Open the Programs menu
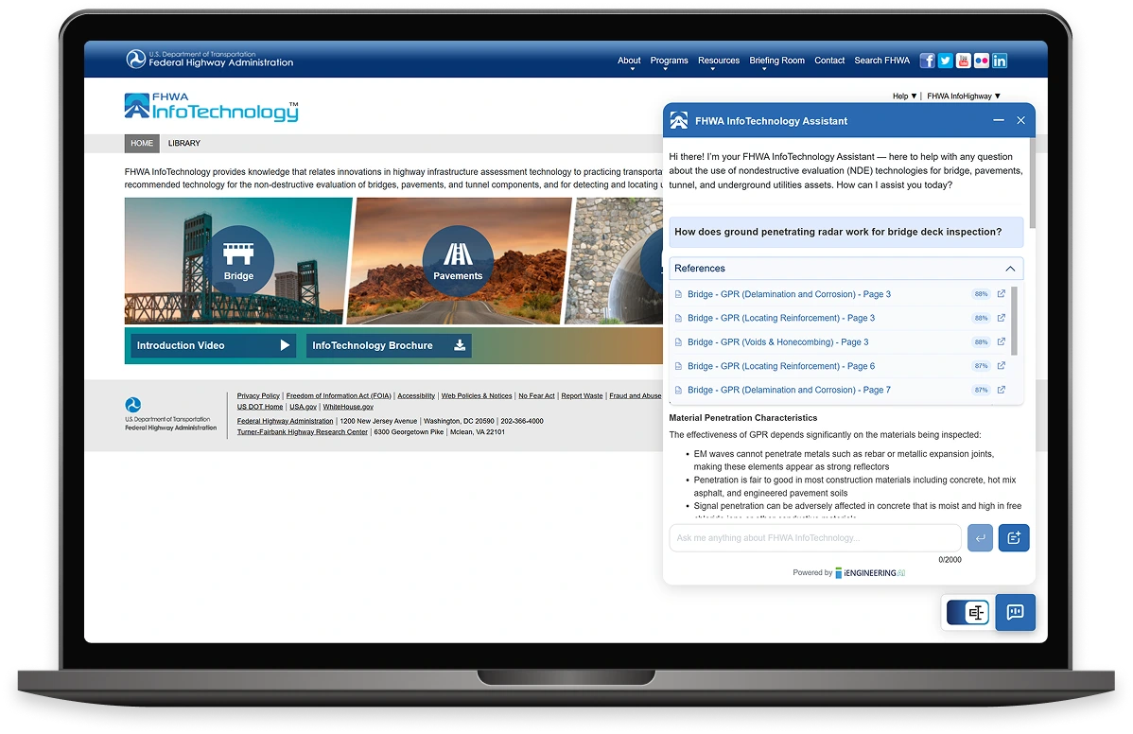This screenshot has width=1133, height=734. pyautogui.click(x=669, y=61)
